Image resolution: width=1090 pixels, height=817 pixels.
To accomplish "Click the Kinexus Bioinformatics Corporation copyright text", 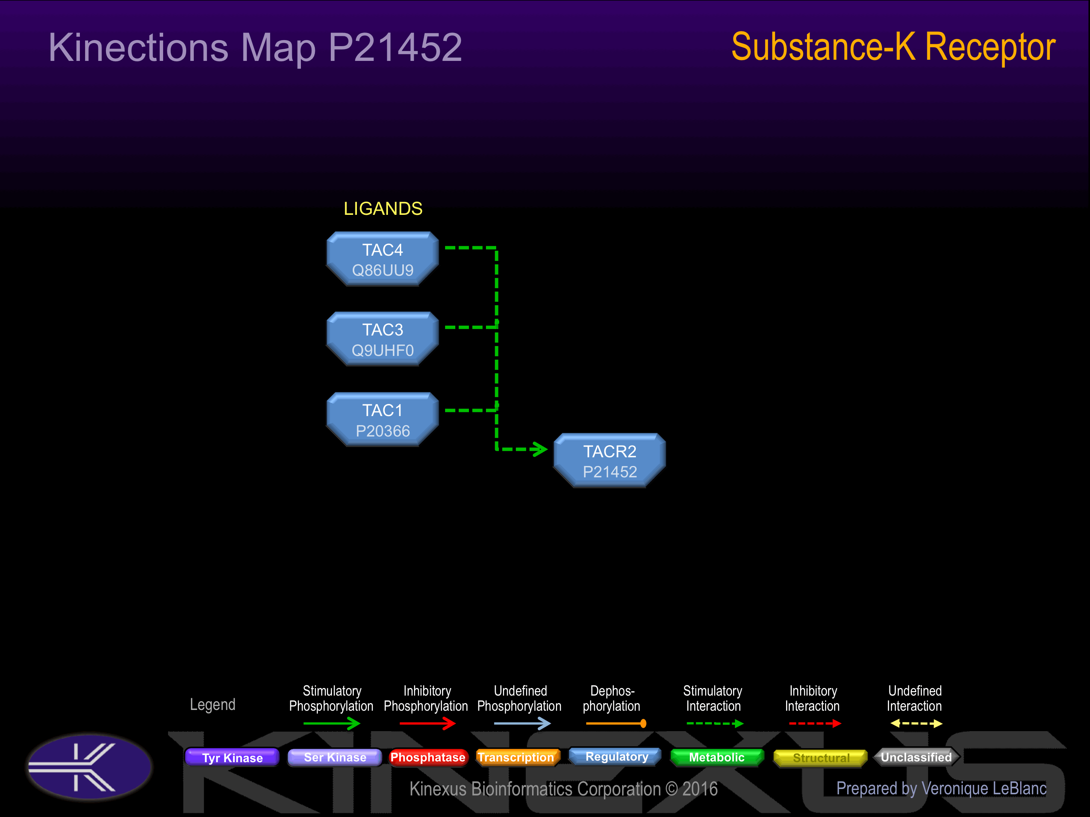I will [563, 789].
